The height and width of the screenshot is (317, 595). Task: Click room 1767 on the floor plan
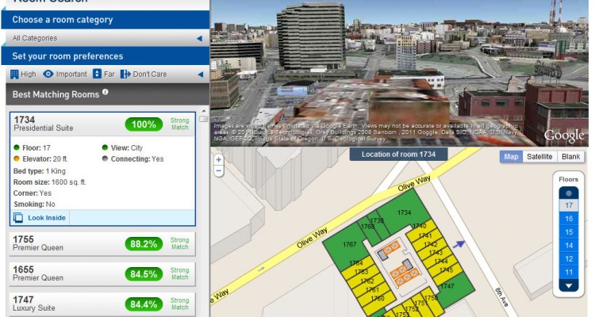tap(349, 245)
